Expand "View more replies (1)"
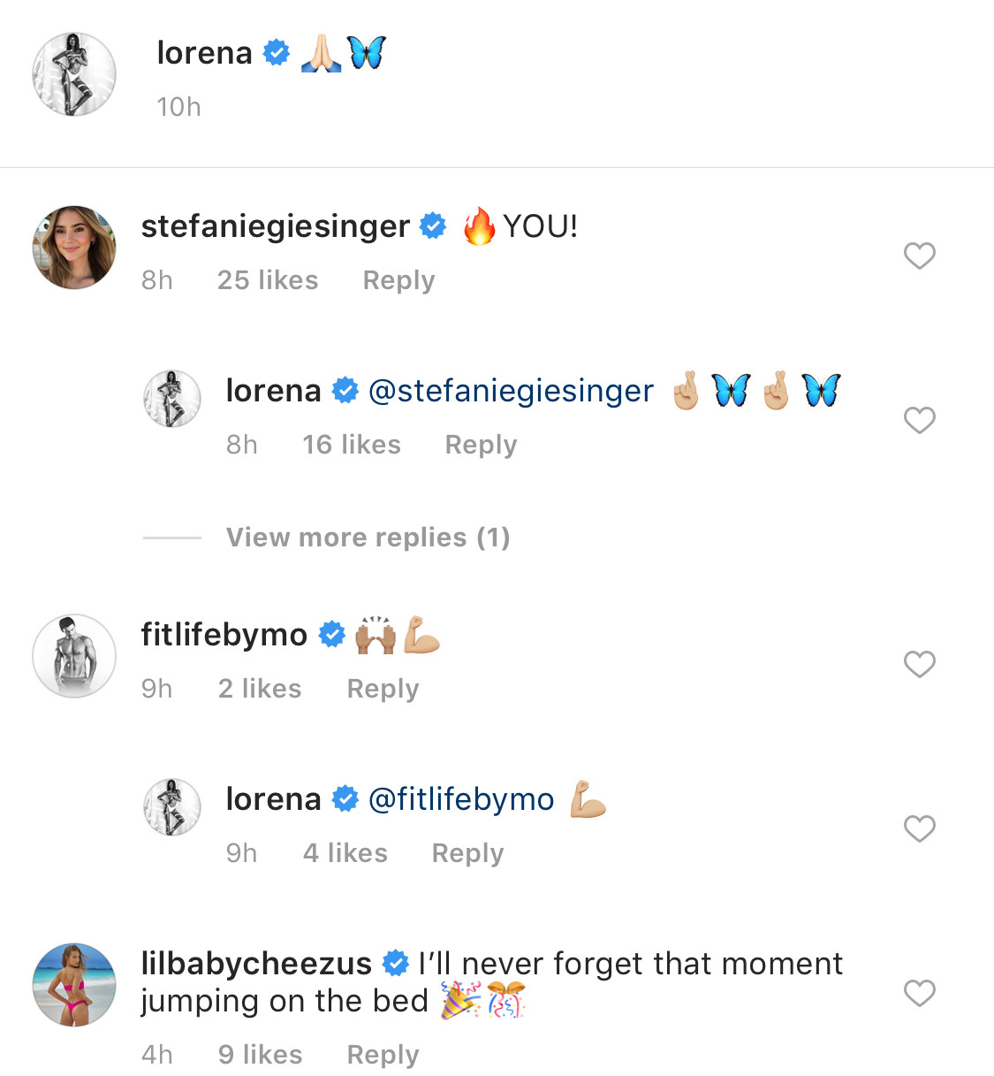The image size is (994, 1076). point(368,538)
